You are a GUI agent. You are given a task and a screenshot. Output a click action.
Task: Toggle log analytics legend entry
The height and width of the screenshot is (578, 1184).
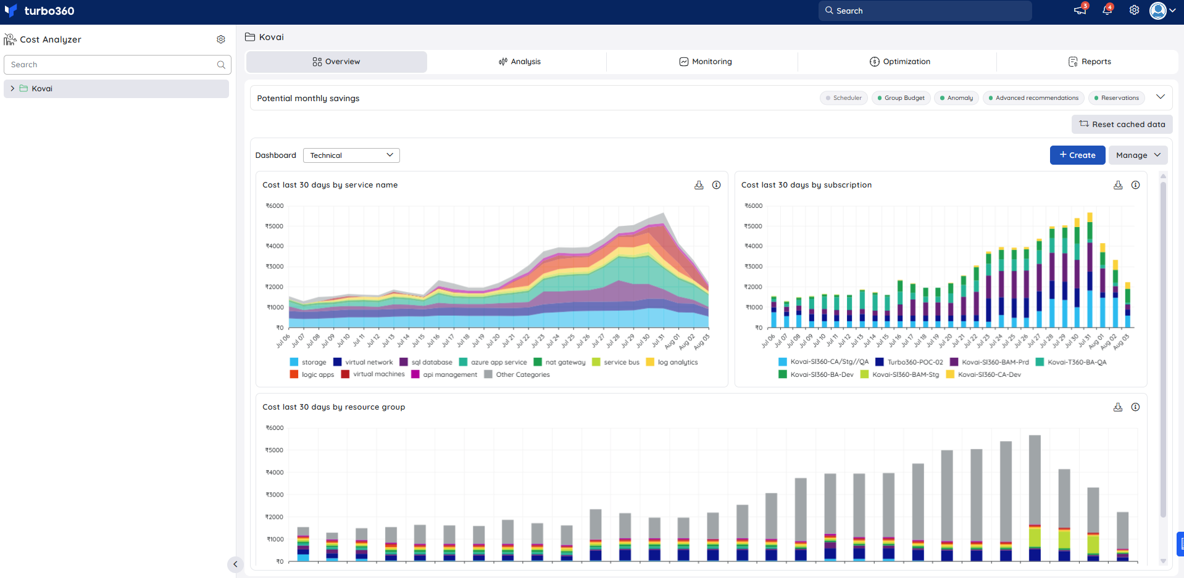point(672,362)
